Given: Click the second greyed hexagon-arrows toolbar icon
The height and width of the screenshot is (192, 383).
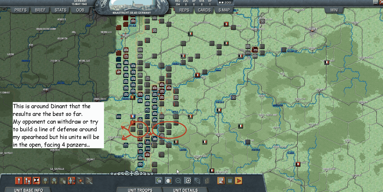Looking at the screenshot, I should 54,181.
